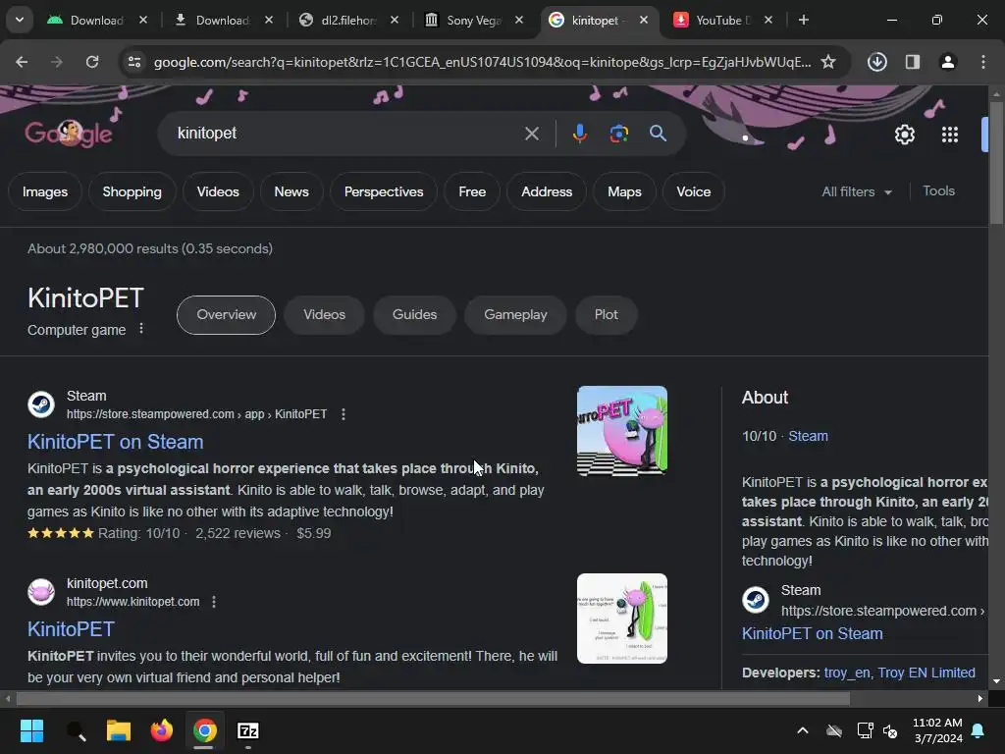Open Troy EN Limited developer link
1005x754 pixels.
[x=926, y=673]
